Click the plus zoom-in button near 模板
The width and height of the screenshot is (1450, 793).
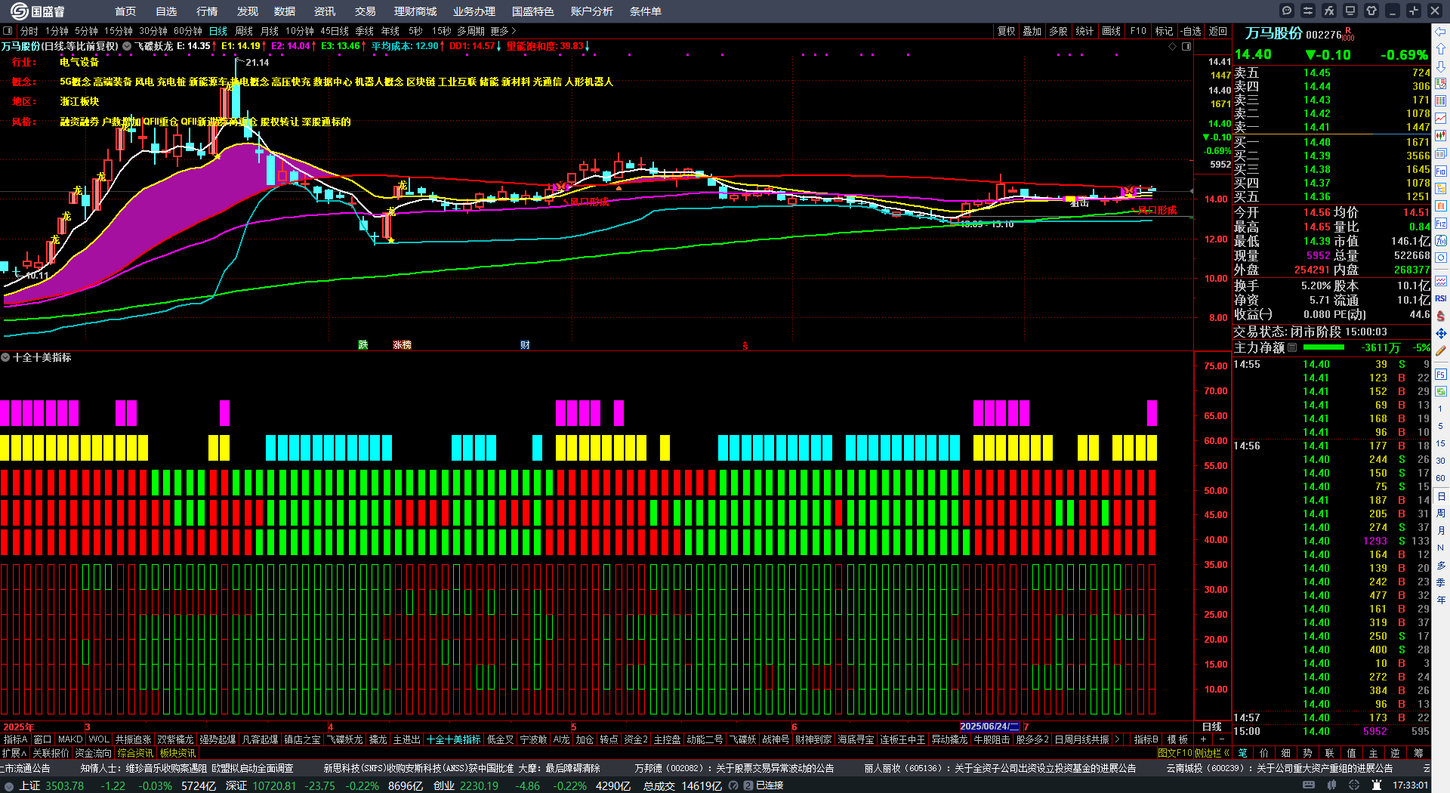[x=1203, y=739]
